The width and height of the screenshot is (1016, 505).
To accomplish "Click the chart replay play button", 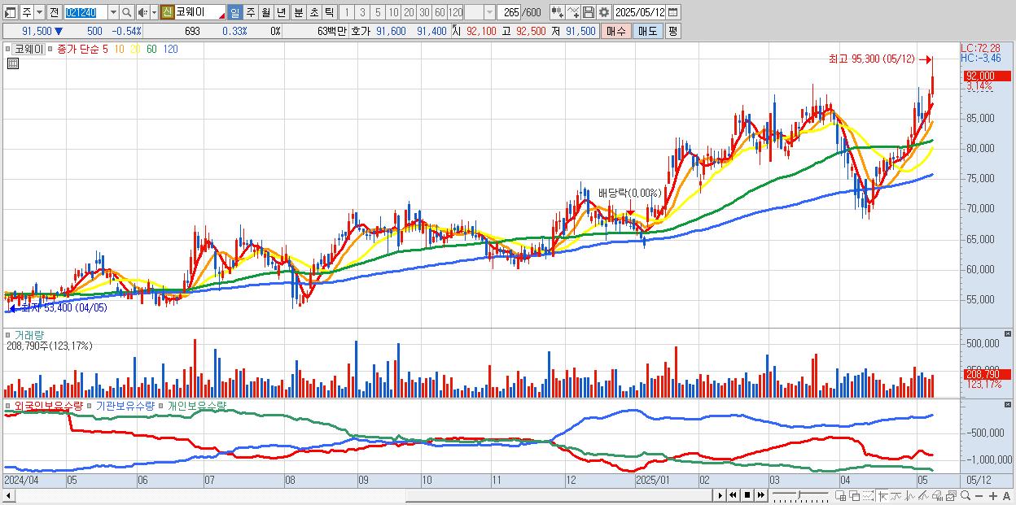I will click(720, 495).
